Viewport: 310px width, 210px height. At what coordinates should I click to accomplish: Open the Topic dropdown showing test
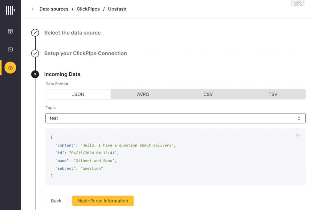176,118
